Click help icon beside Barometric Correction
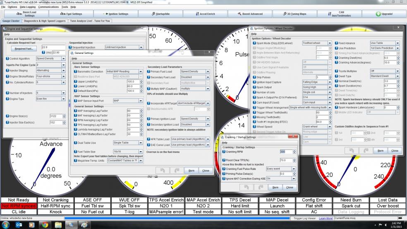This screenshot has width=407, height=229. pos(76,71)
